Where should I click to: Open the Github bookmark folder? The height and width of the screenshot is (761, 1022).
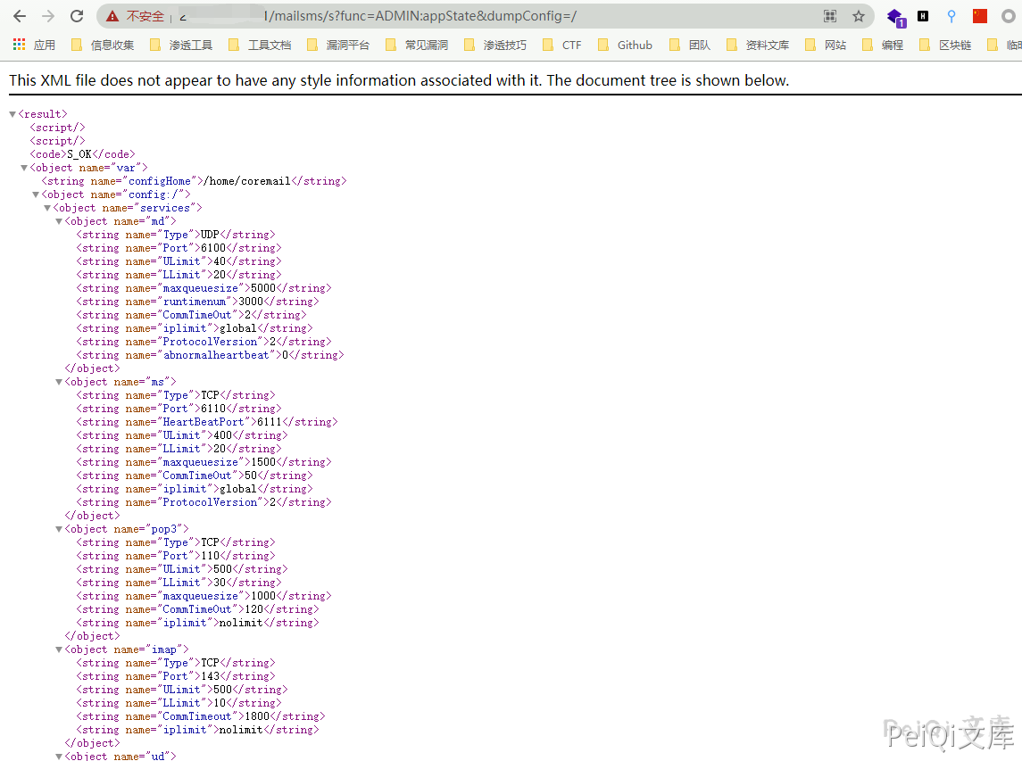625,45
